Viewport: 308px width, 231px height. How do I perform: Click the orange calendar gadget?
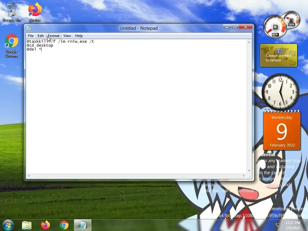(282, 130)
